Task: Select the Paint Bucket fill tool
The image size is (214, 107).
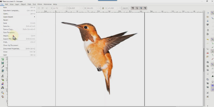Action: coord(3,71)
